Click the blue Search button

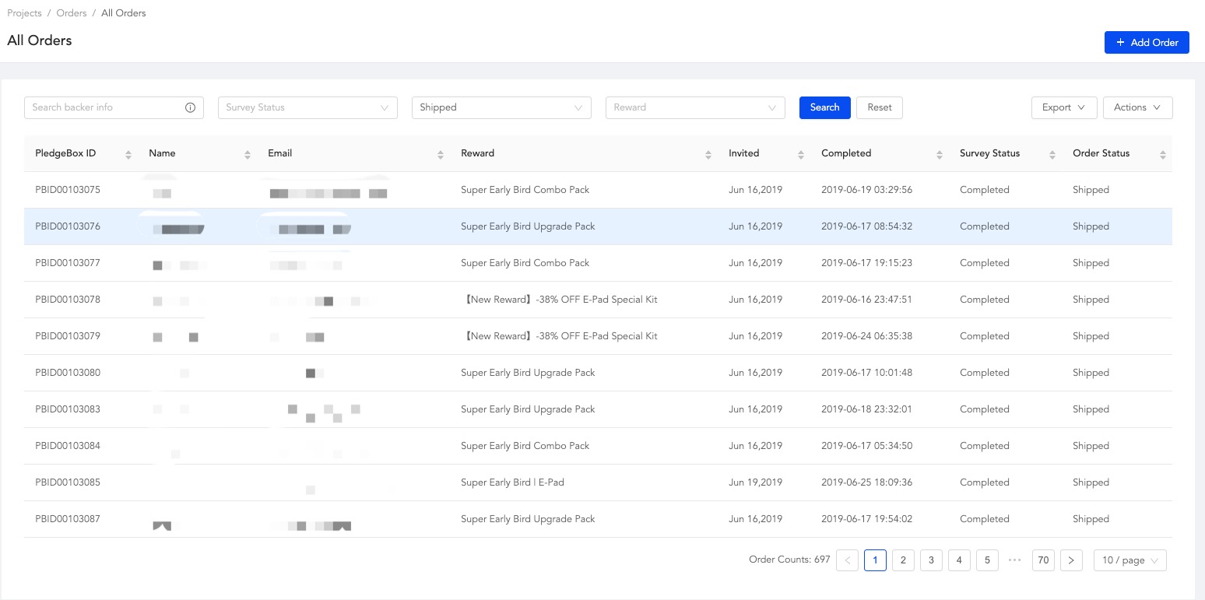coord(824,108)
